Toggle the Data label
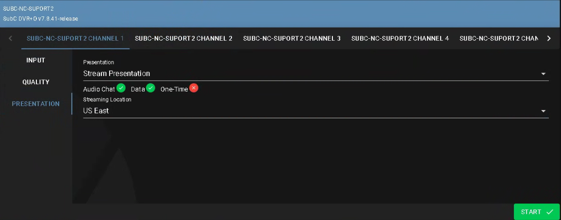 click(138, 89)
